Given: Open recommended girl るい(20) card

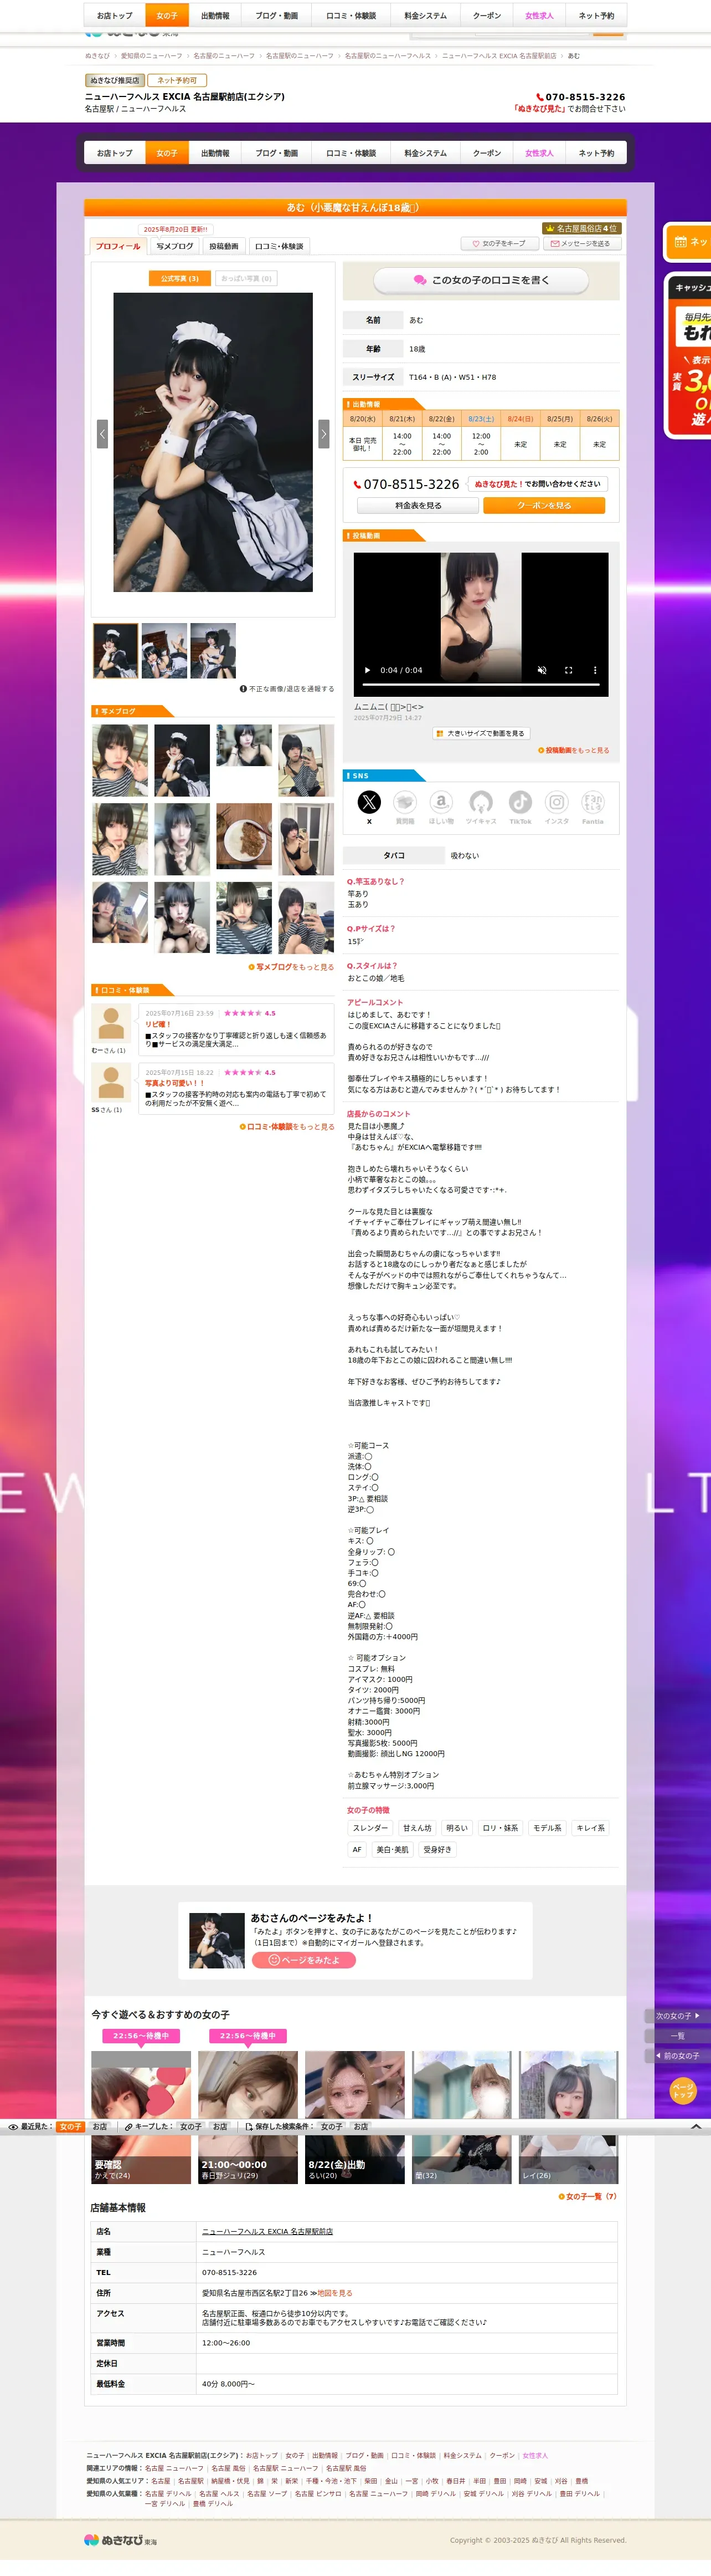Looking at the screenshot, I should (x=354, y=2117).
